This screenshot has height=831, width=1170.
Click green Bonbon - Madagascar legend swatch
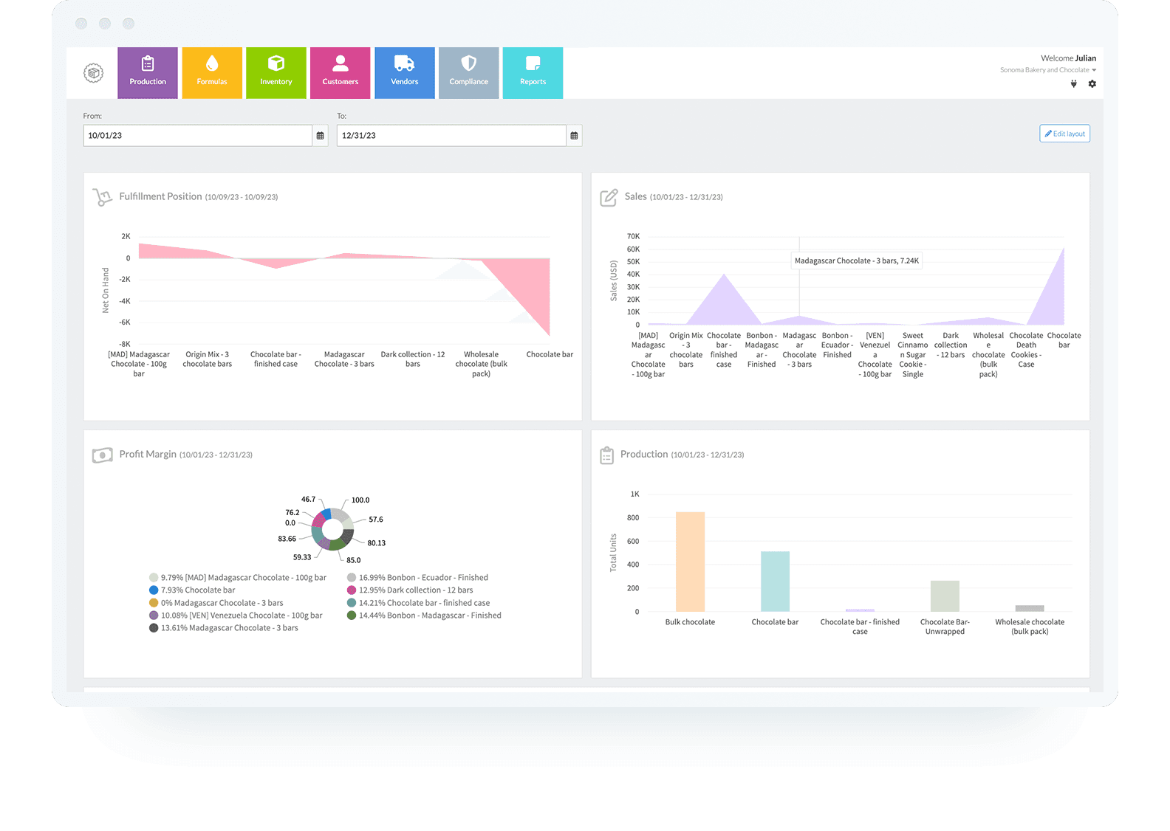[x=352, y=616]
